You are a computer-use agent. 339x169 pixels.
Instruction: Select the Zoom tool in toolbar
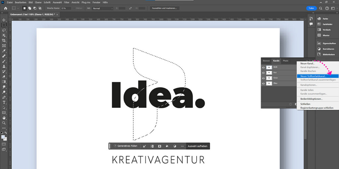(x=4, y=123)
